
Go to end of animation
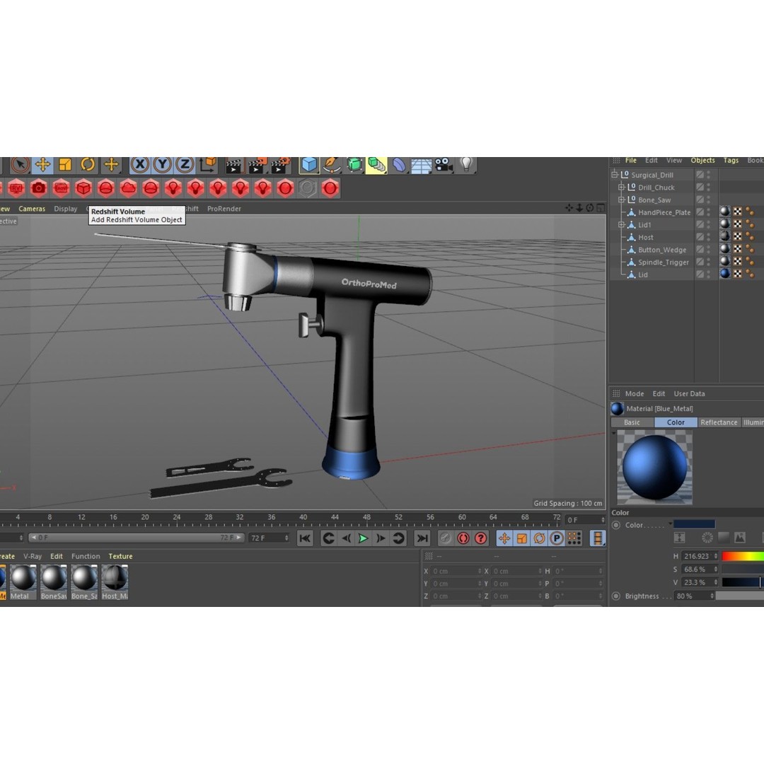422,538
